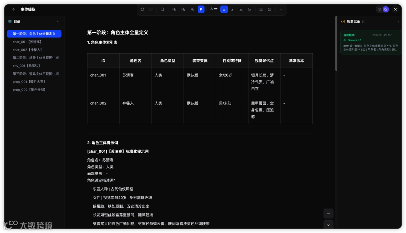Click the 角色类型 column header

168,61
